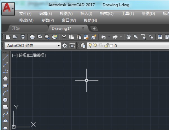Click the Cut scissors icon
This screenshot has width=169, height=130.
(64, 37)
